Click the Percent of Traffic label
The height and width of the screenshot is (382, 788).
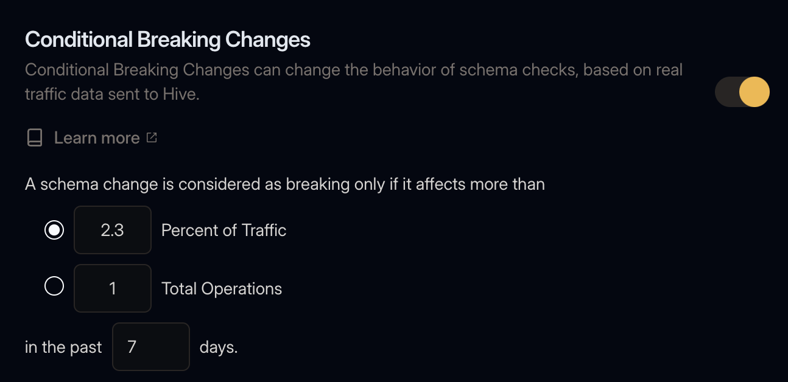223,230
